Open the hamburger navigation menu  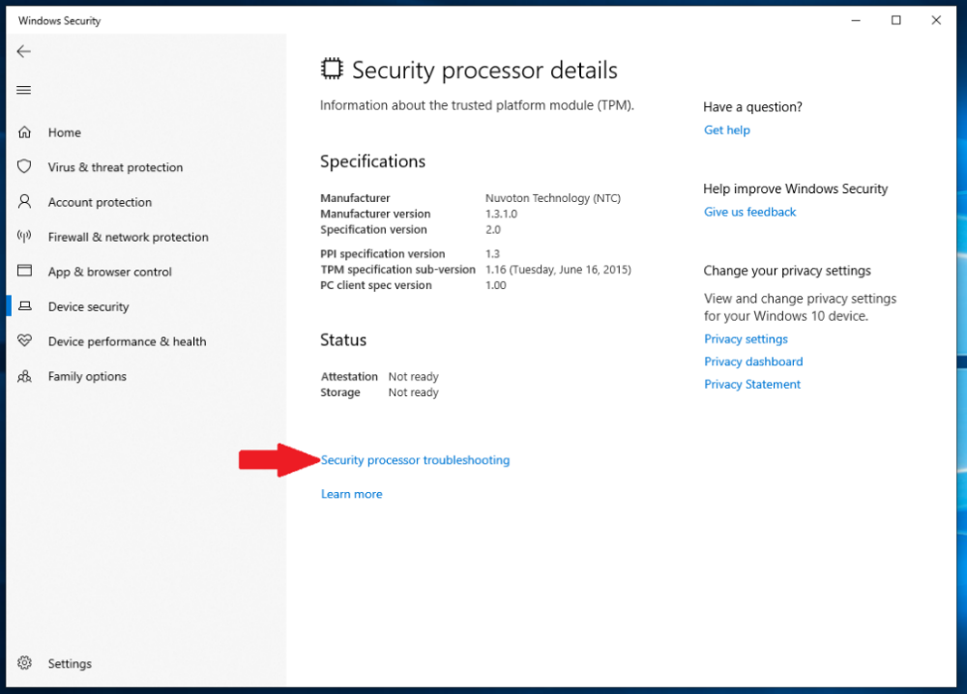23,90
